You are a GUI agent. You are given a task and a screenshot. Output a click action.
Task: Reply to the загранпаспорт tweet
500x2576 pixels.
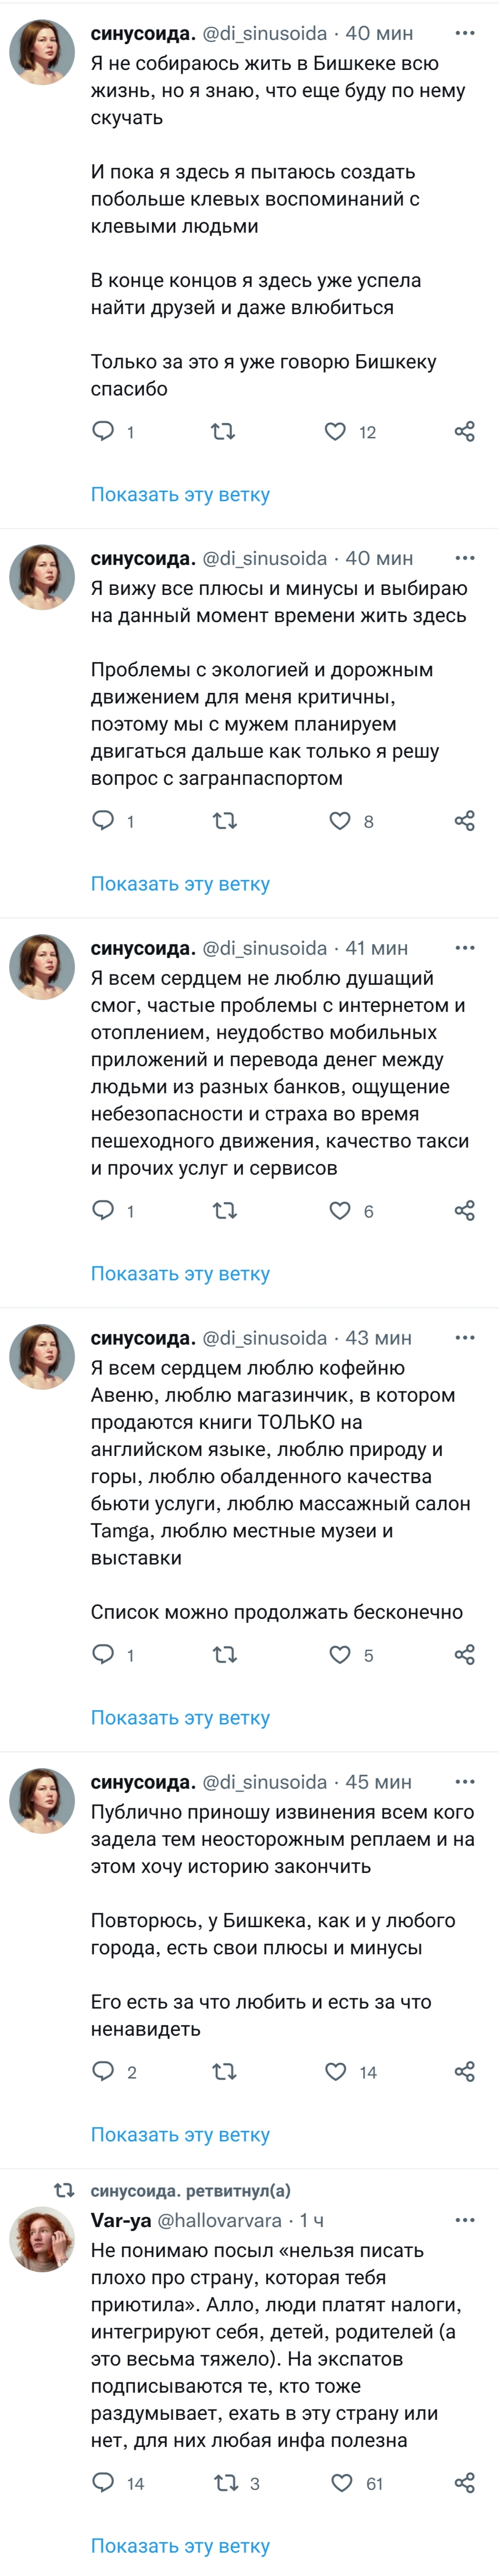coord(103,821)
